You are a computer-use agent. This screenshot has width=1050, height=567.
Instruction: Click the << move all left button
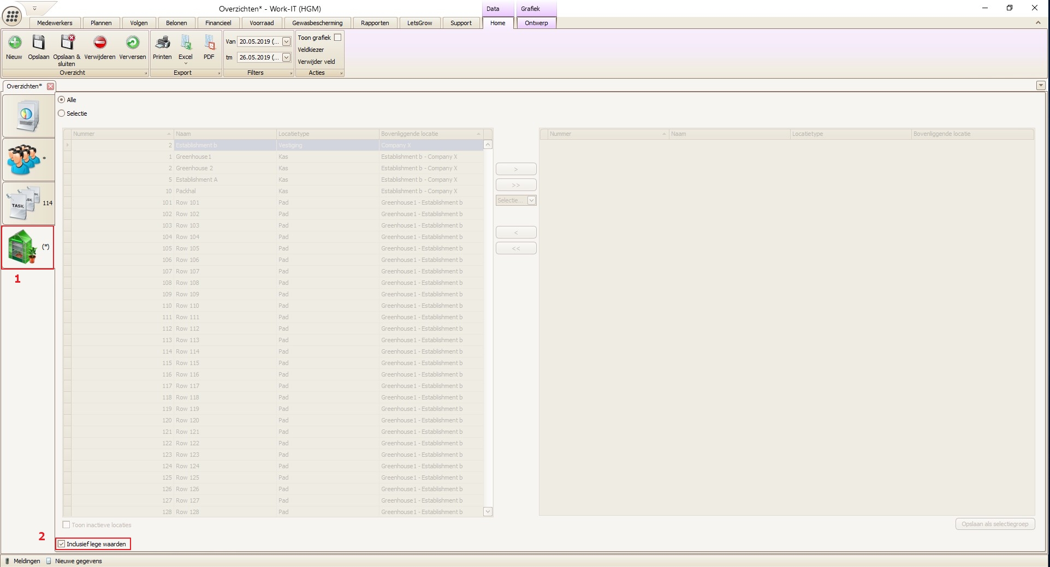click(x=516, y=248)
